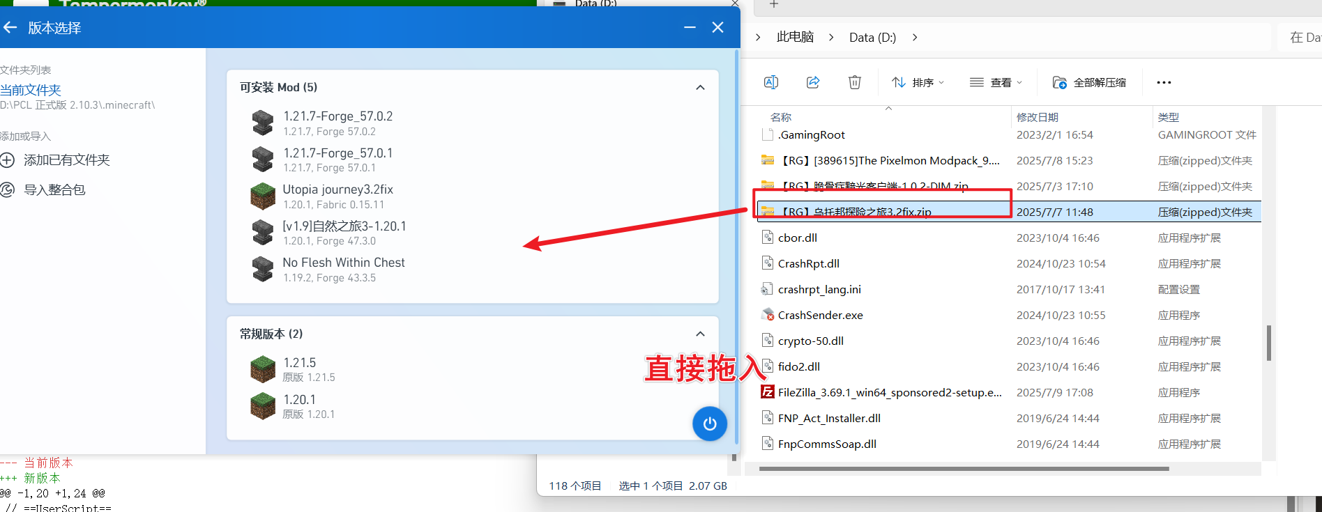
Task: Expand chevron before 此电脑 in address bar
Action: (758, 38)
